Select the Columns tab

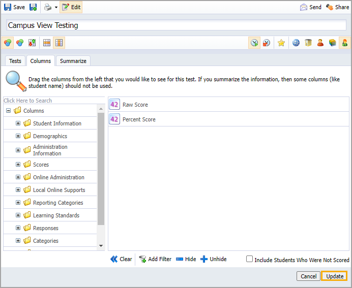(x=41, y=61)
